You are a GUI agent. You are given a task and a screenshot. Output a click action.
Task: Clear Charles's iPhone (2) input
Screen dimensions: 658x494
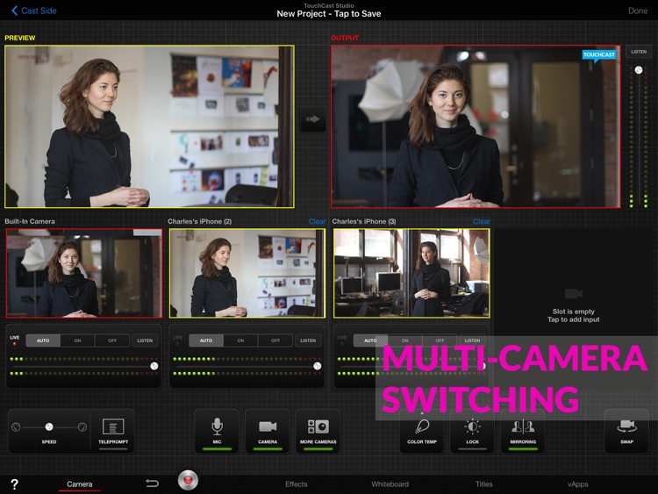click(317, 222)
